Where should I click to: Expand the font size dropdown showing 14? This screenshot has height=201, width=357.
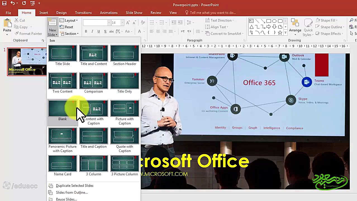(x=122, y=23)
